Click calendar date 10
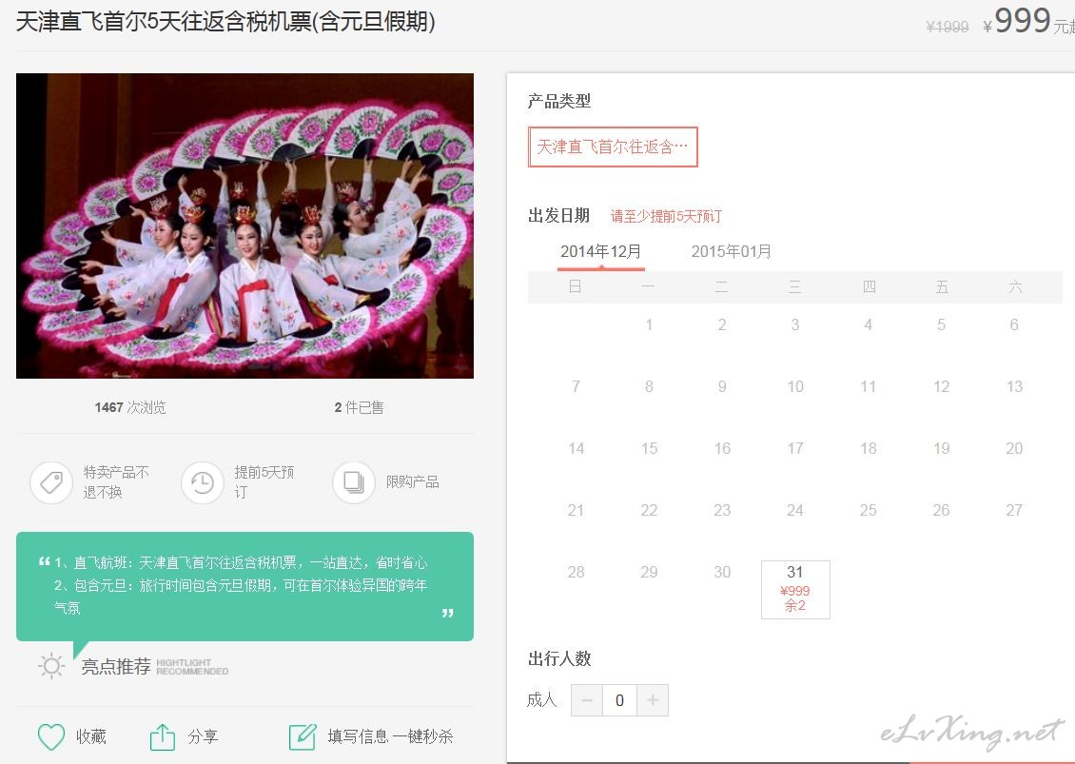Image resolution: width=1075 pixels, height=764 pixels. (795, 386)
